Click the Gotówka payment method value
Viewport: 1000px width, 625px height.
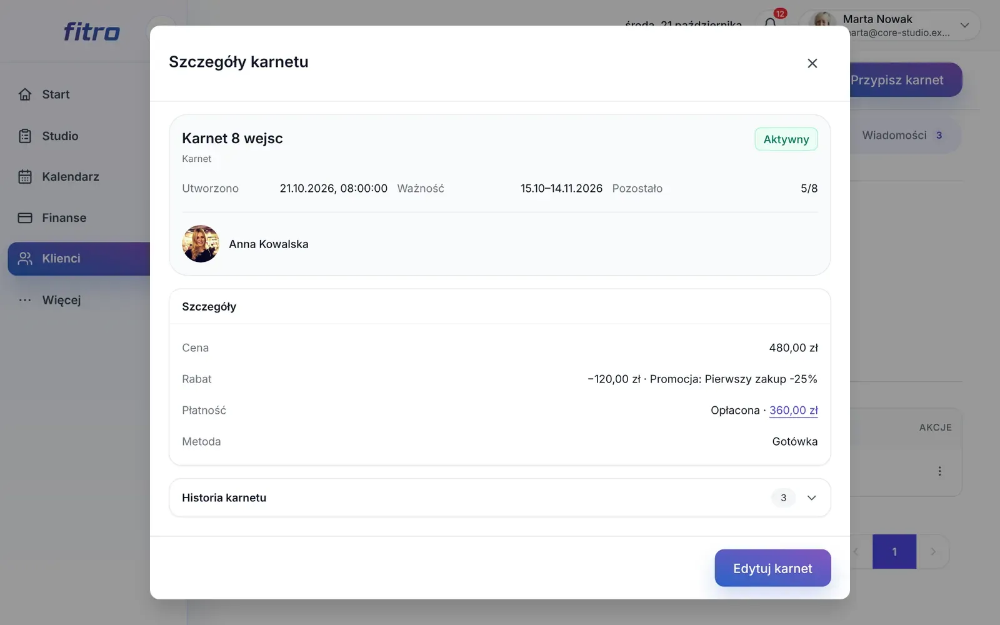(x=794, y=442)
